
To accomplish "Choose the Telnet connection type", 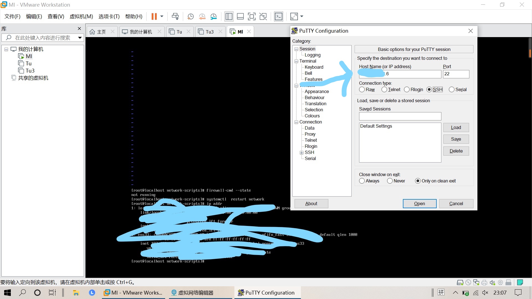I will pos(391,89).
